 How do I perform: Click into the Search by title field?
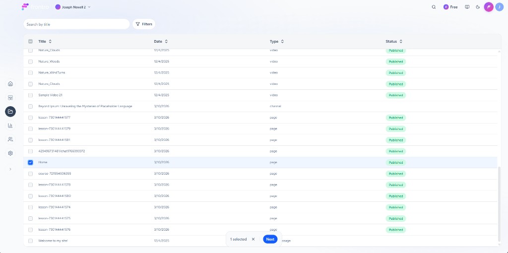(76, 24)
